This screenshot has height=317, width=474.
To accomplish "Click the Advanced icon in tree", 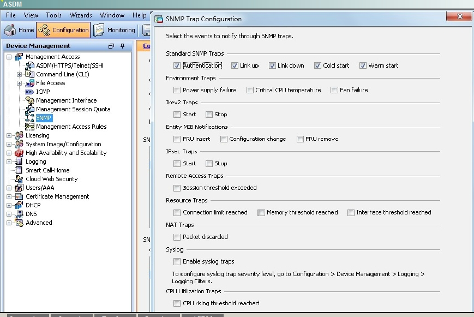I will click(x=19, y=223).
